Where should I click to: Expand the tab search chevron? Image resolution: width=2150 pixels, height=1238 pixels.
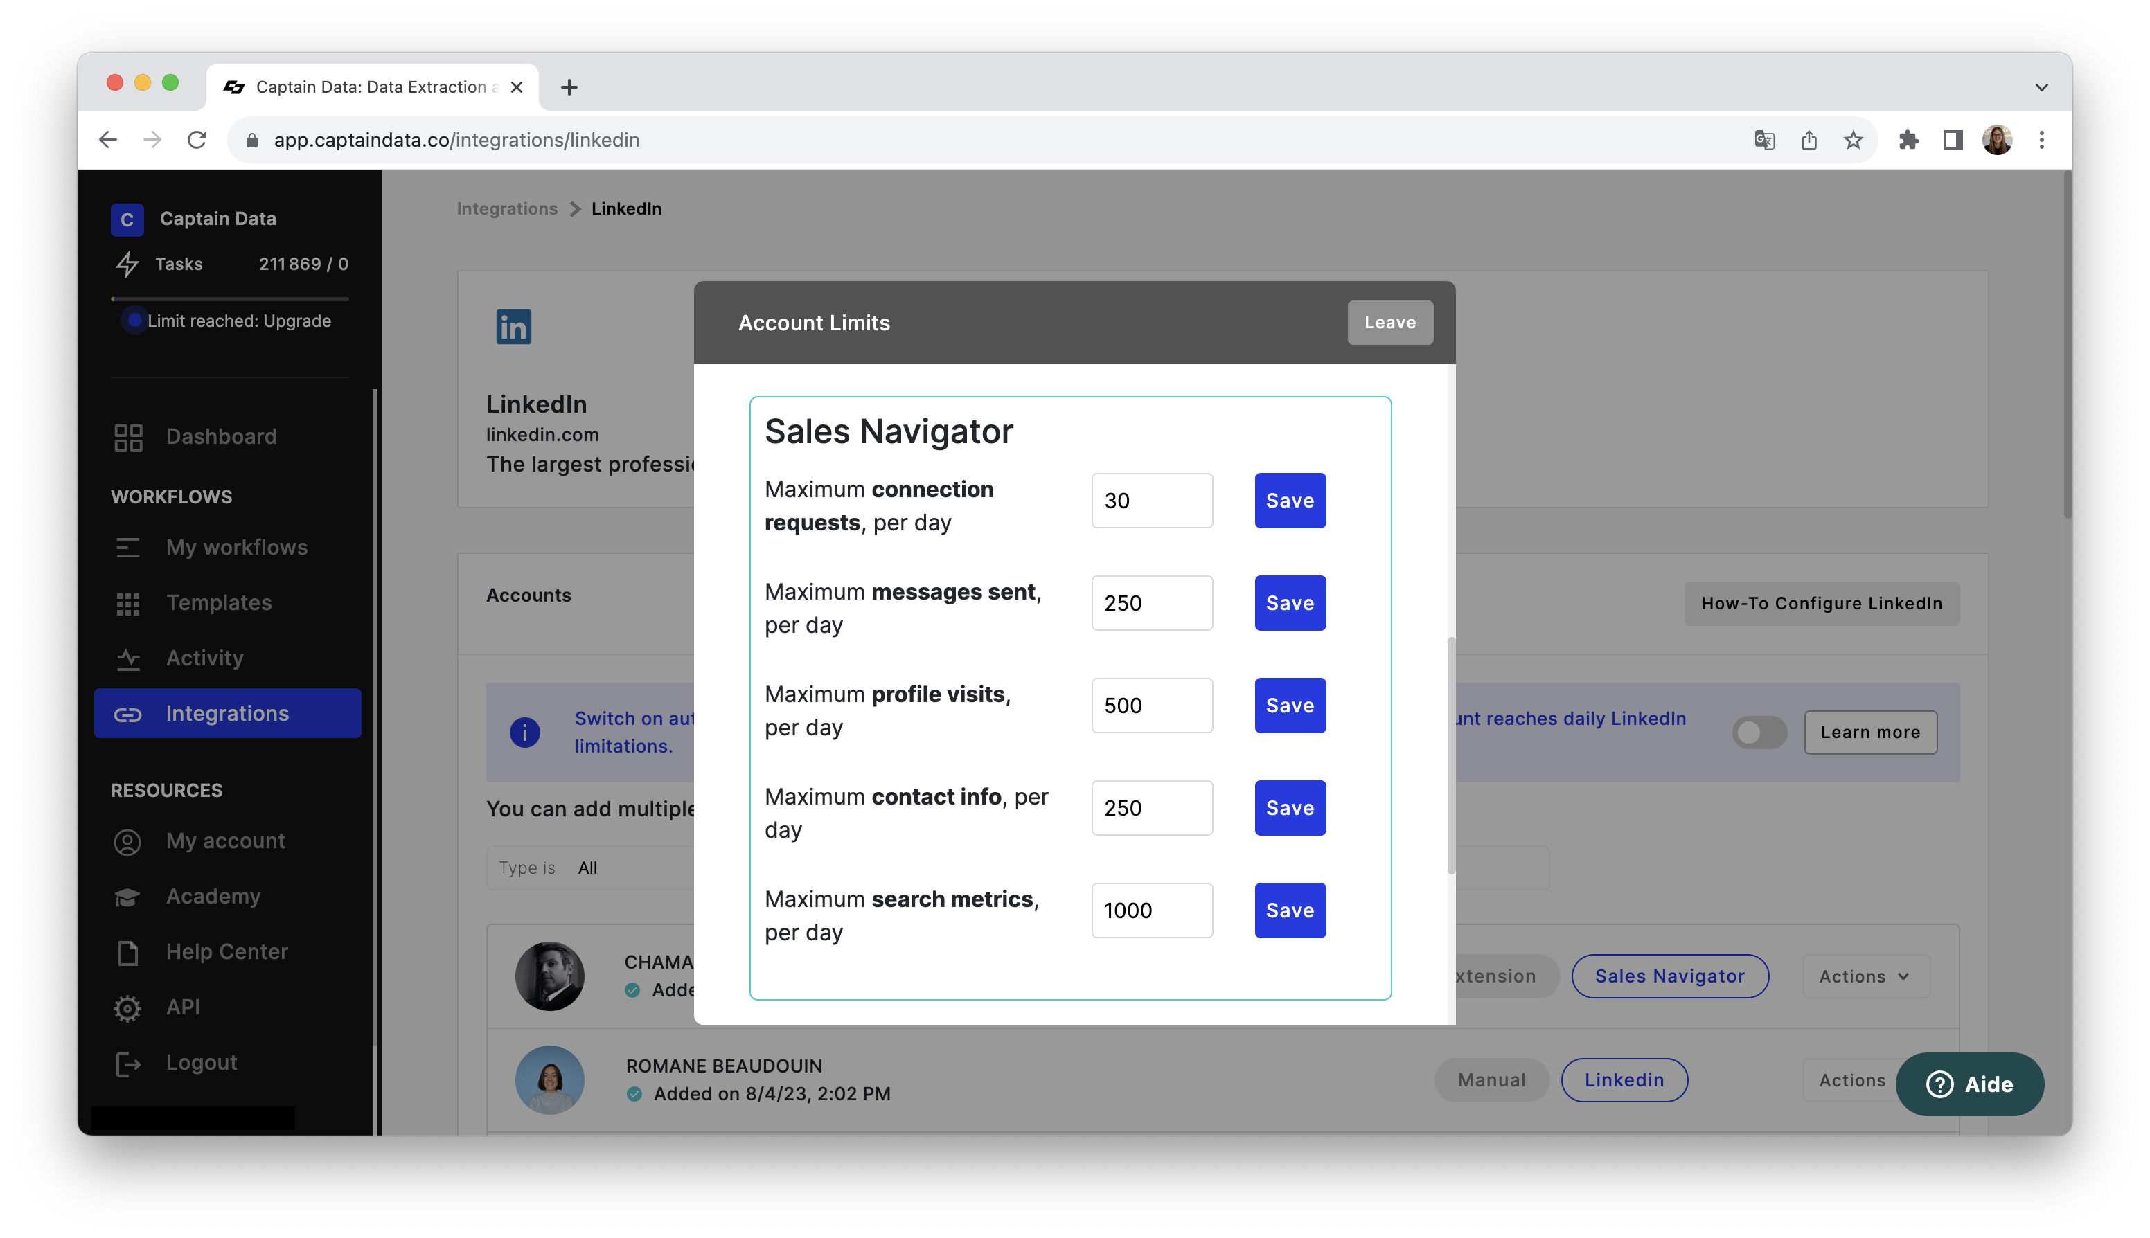pos(2041,87)
